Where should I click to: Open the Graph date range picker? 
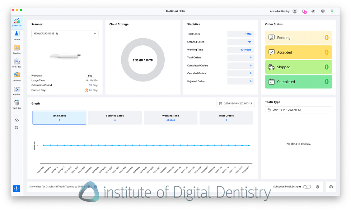(235, 103)
